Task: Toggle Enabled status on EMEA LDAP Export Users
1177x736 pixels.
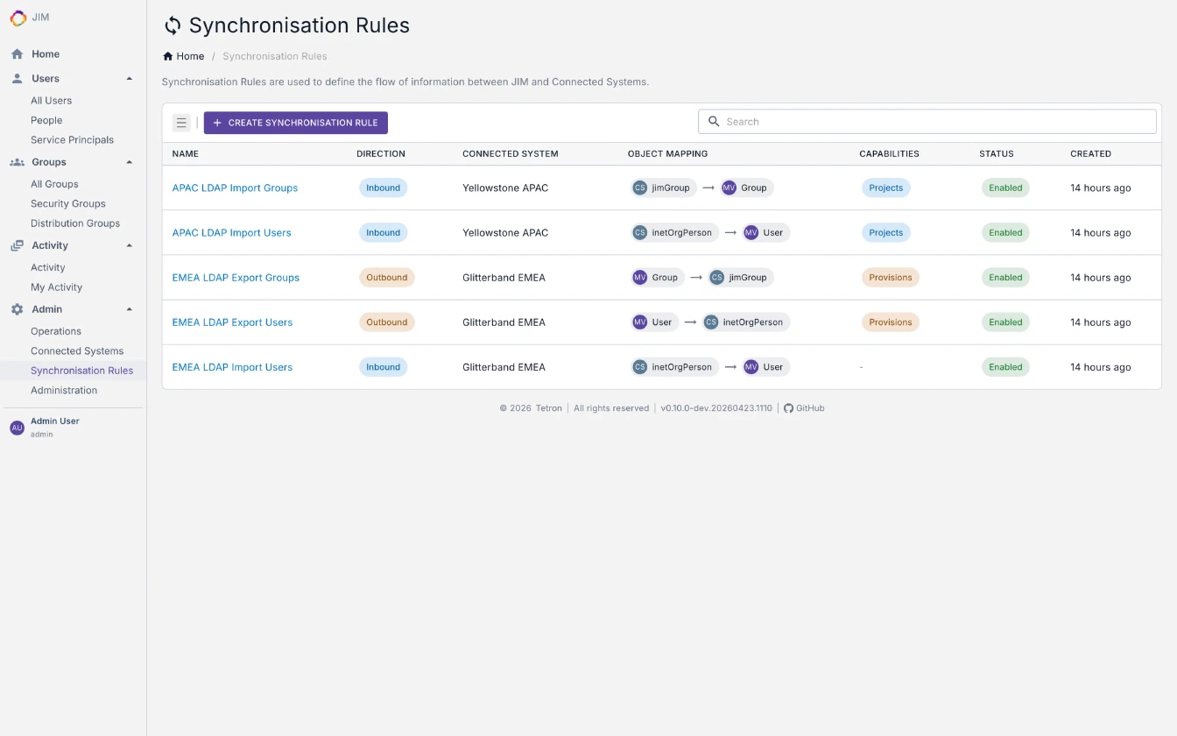Action: pos(1005,322)
